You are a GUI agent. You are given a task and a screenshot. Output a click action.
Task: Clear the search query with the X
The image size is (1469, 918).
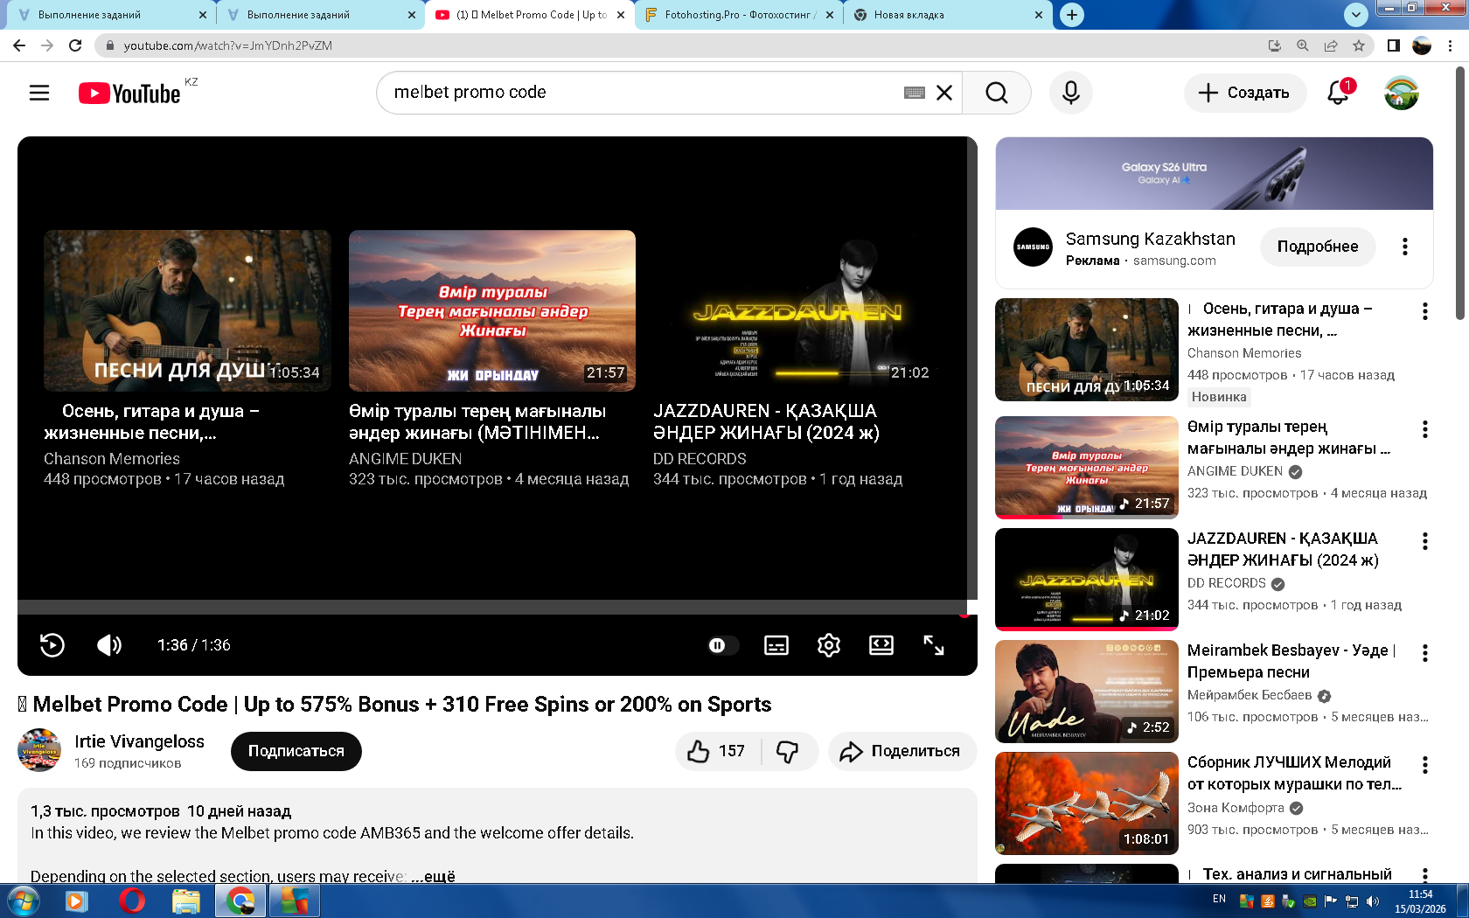click(944, 93)
